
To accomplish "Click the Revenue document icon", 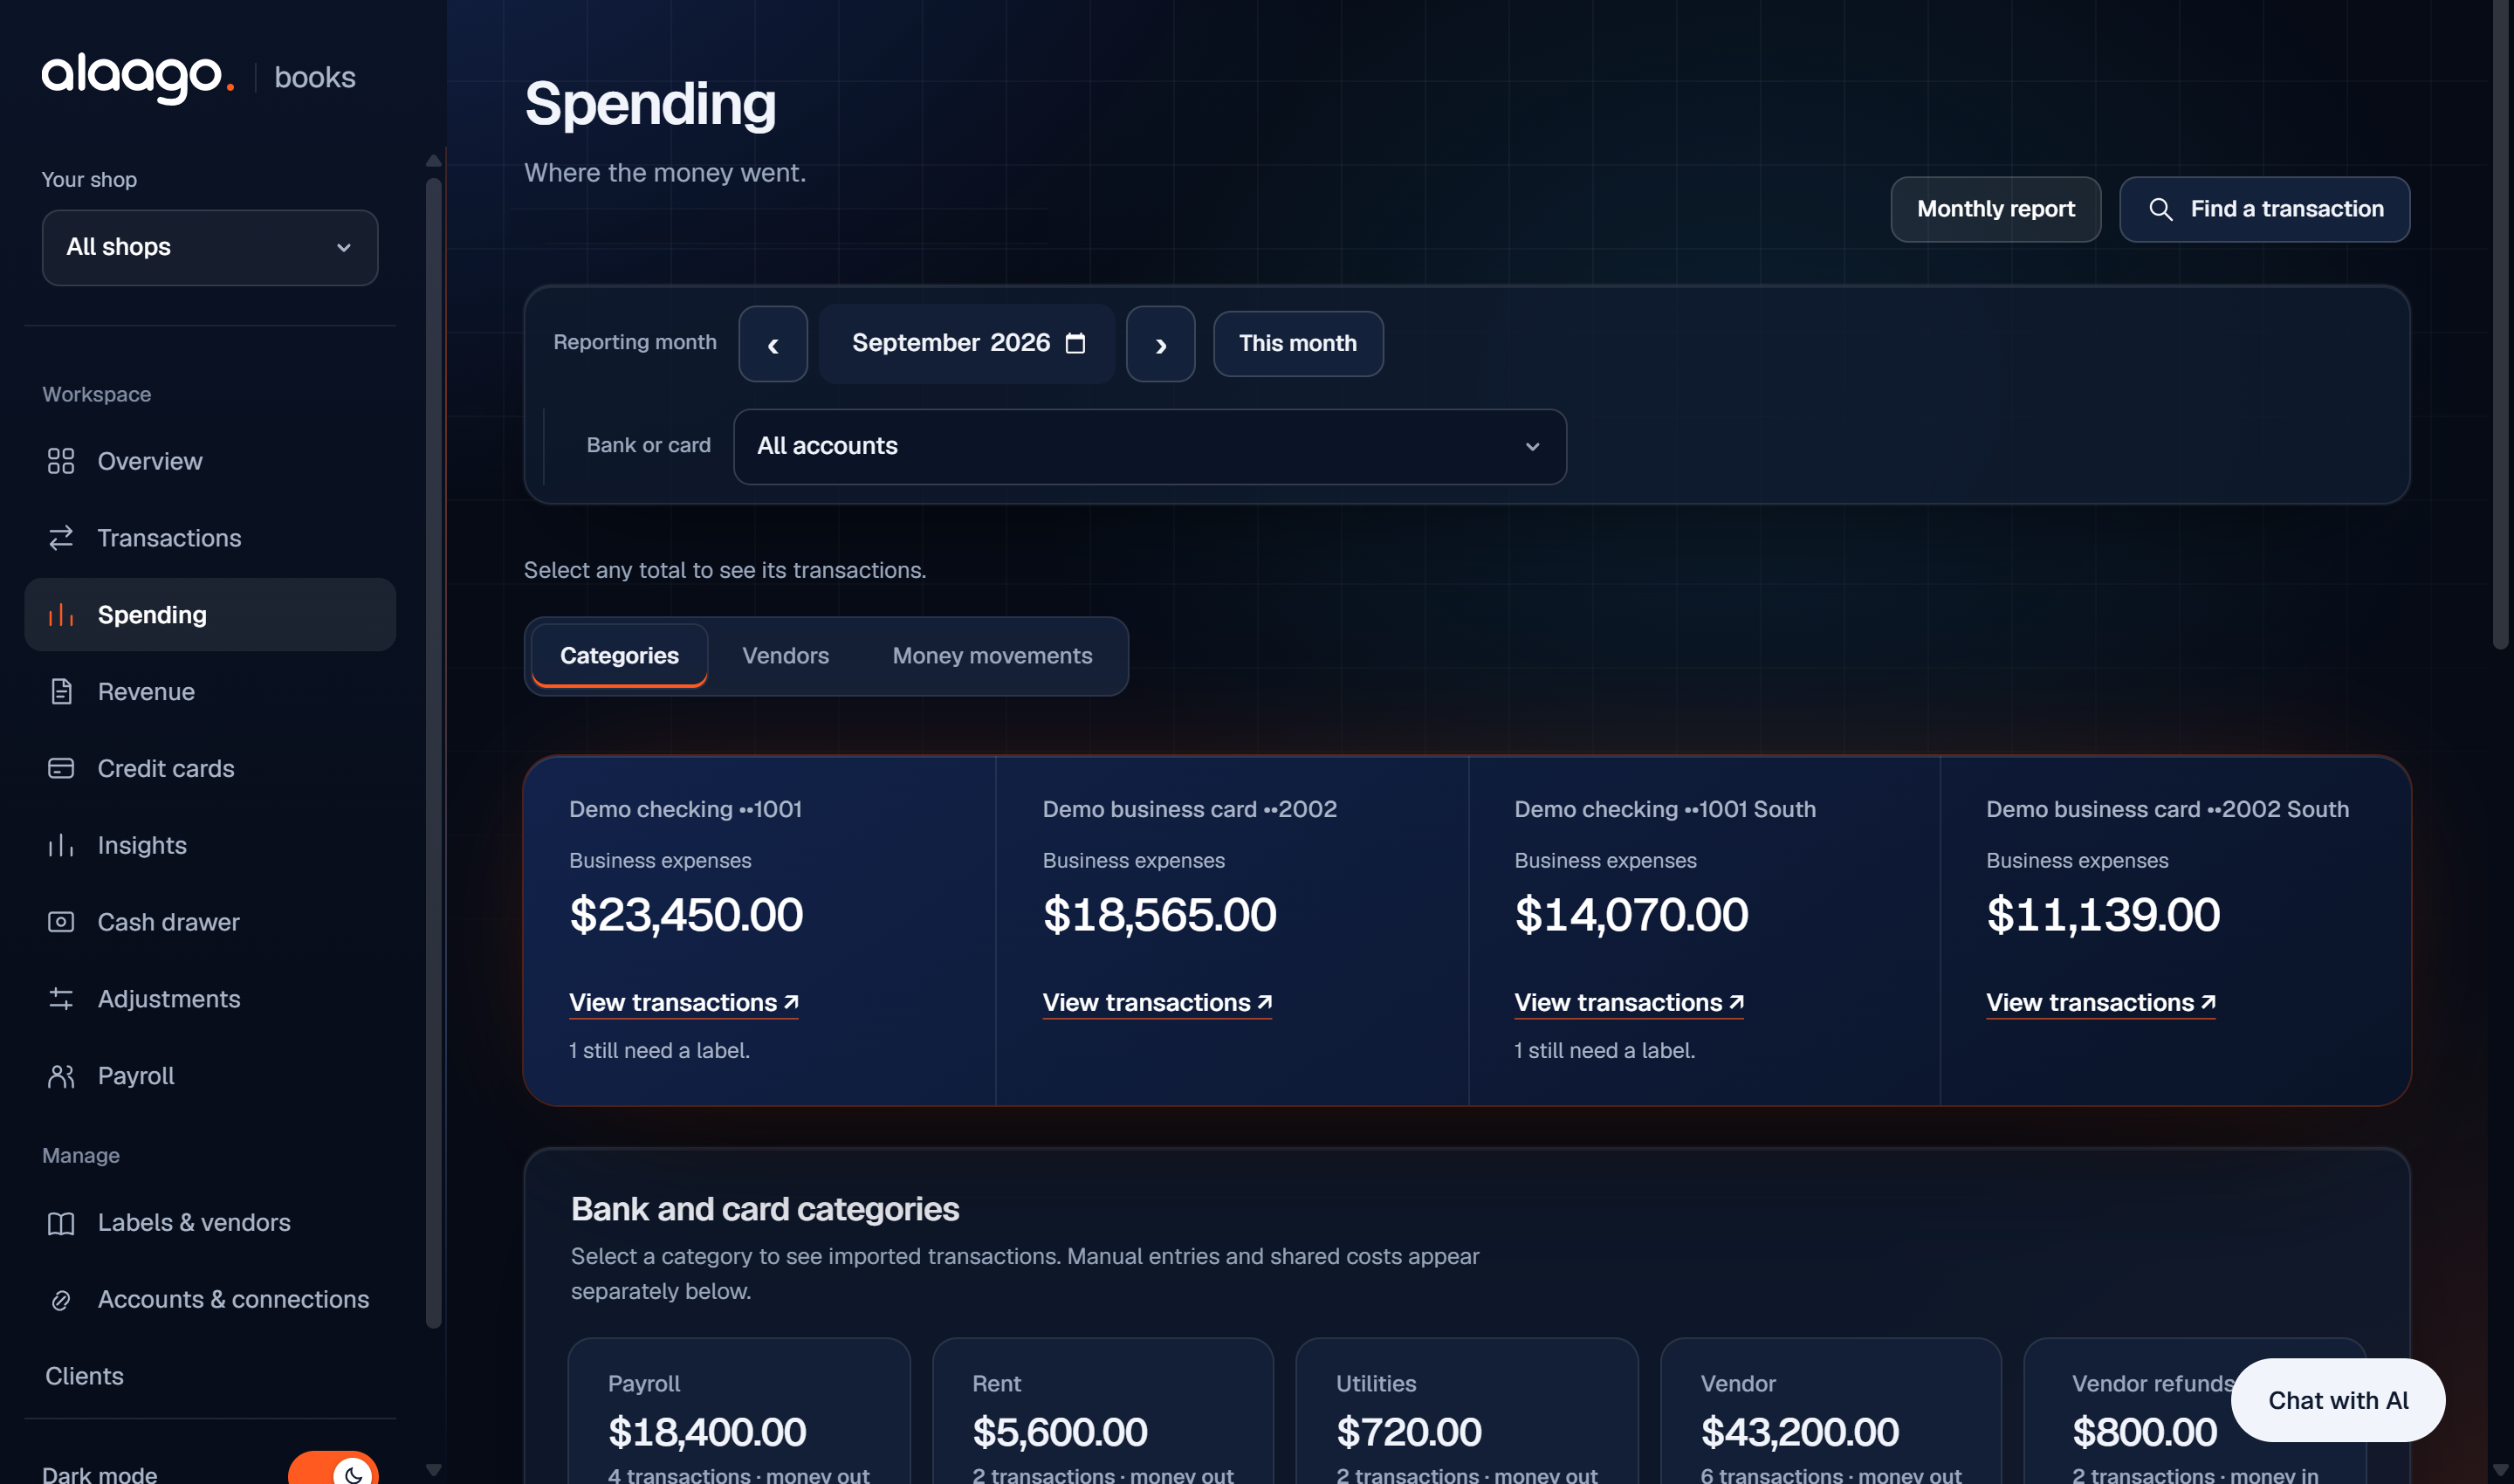I will (61, 691).
